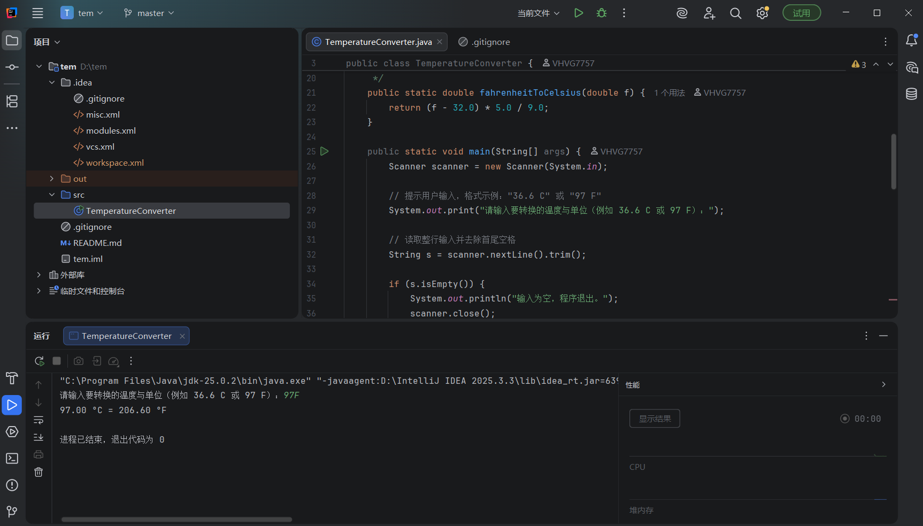Open the IDE settings gear icon
This screenshot has height=526, width=923.
762,13
